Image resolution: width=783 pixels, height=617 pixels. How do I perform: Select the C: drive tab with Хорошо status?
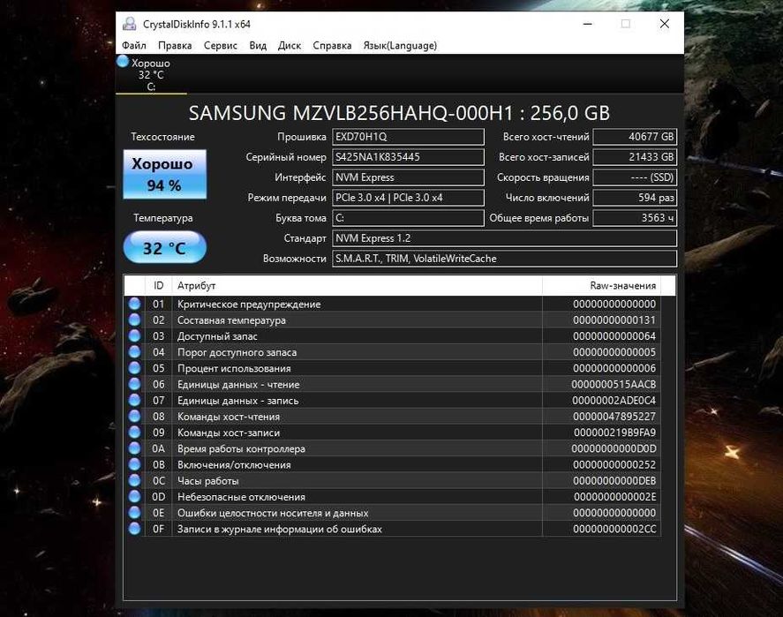pos(151,74)
